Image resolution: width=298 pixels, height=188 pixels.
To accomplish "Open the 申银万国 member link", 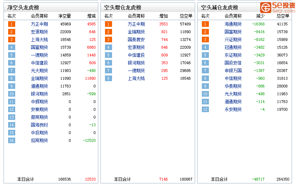I will (233, 71).
